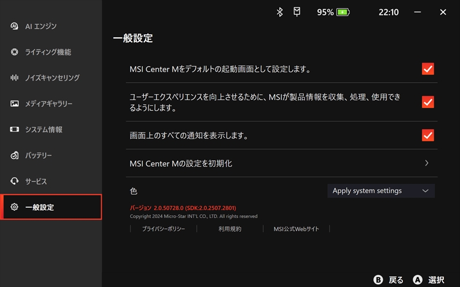Switch to ライティング機能 section
The image size is (460, 287).
pos(48,52)
